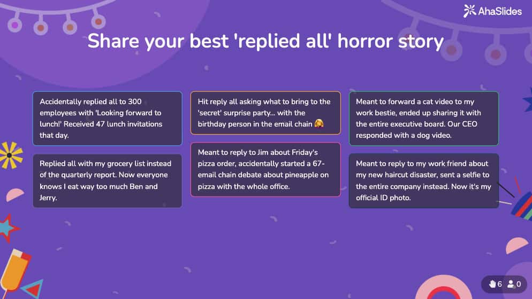Image resolution: width=532 pixels, height=299 pixels.
Task: Click the pink rainbow arch decoration
Action: [x=443, y=288]
